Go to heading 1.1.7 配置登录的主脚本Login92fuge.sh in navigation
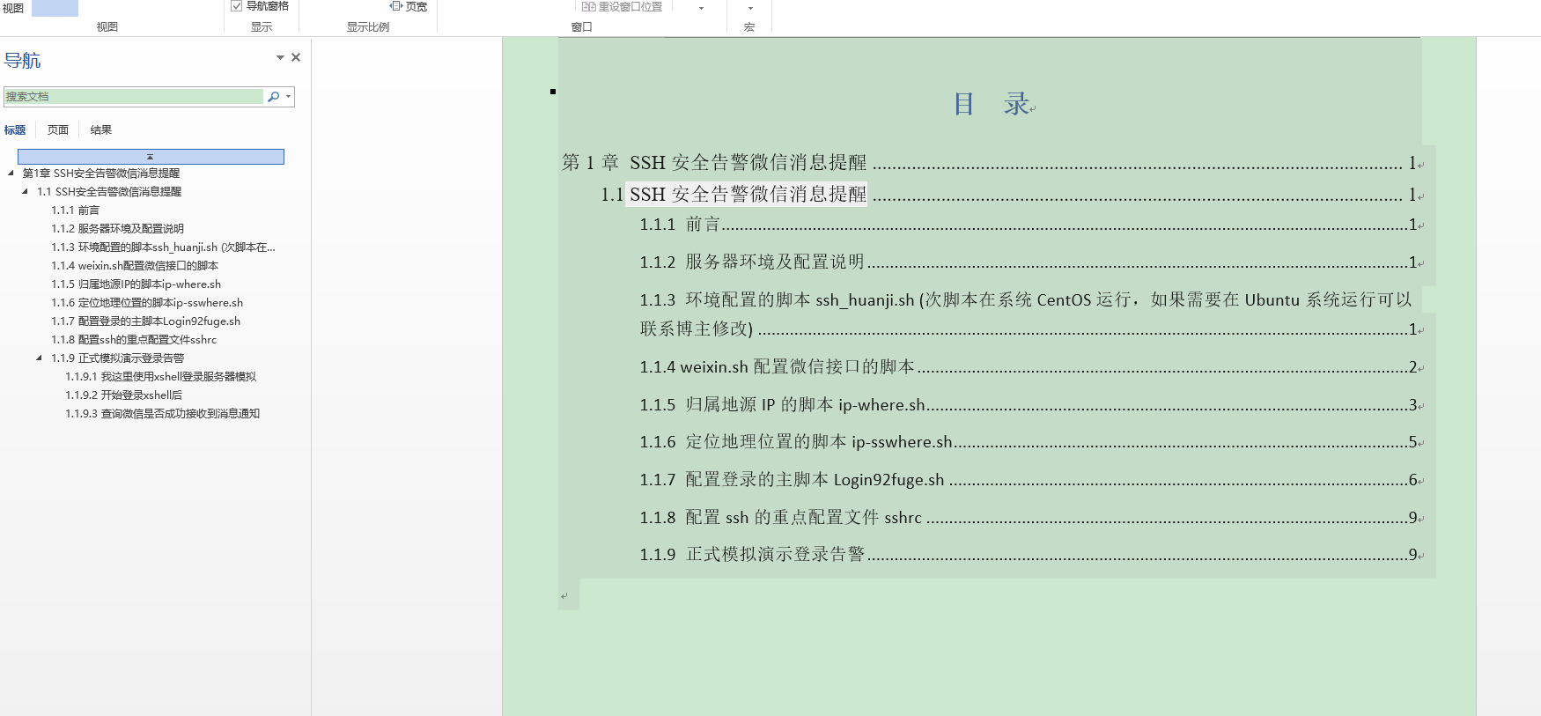 [145, 321]
